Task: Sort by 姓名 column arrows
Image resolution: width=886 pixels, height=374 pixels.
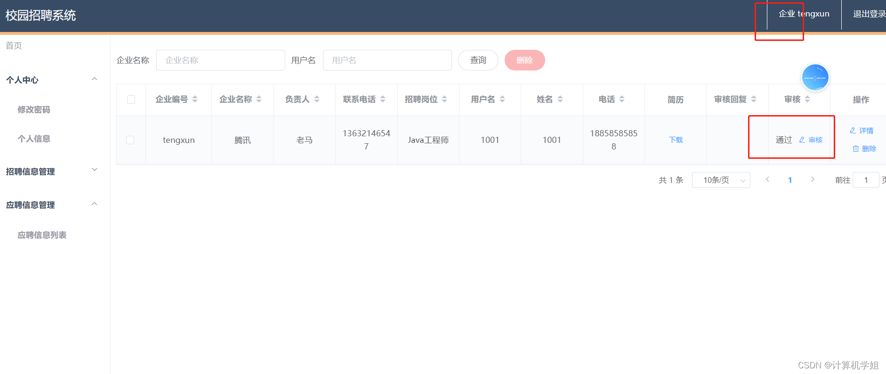Action: pyautogui.click(x=560, y=99)
